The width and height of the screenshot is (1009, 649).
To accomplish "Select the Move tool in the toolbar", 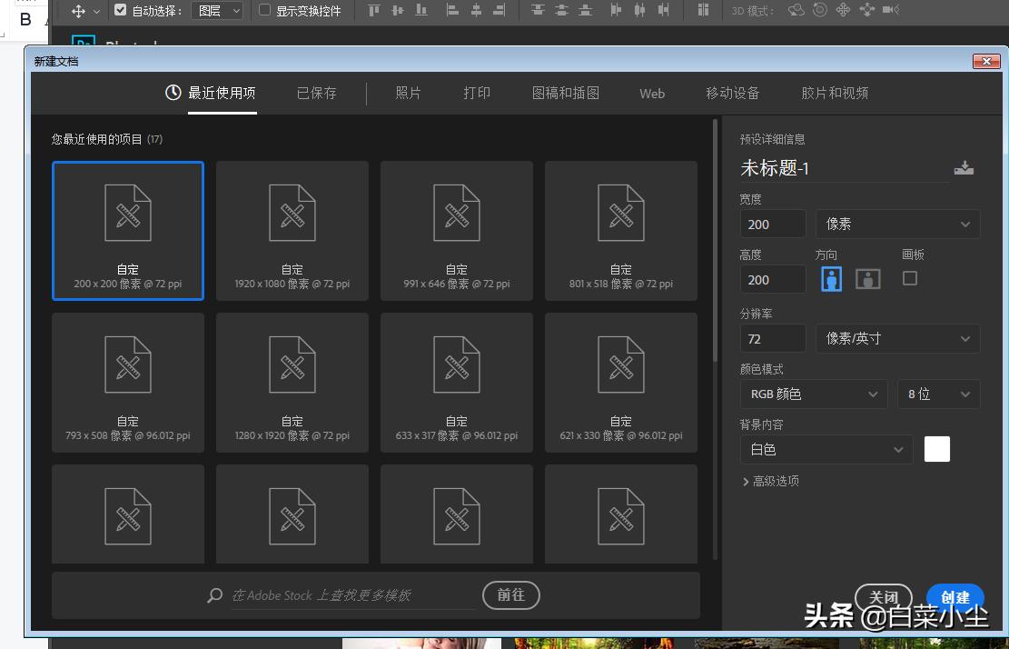I will point(80,11).
